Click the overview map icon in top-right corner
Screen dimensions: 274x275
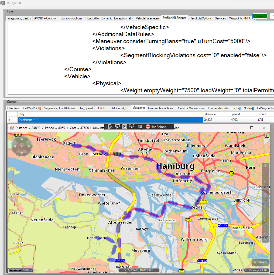click(267, 135)
